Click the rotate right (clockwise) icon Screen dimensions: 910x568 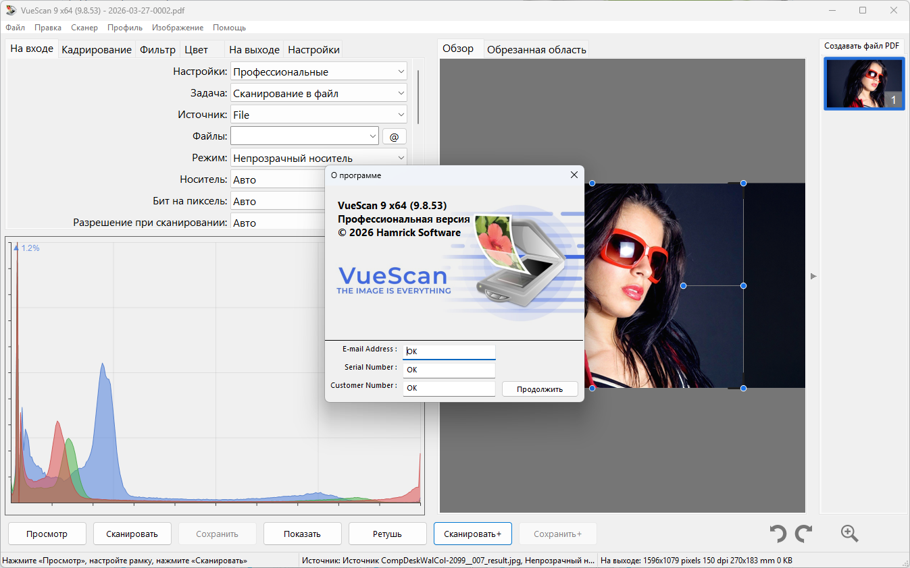(803, 534)
